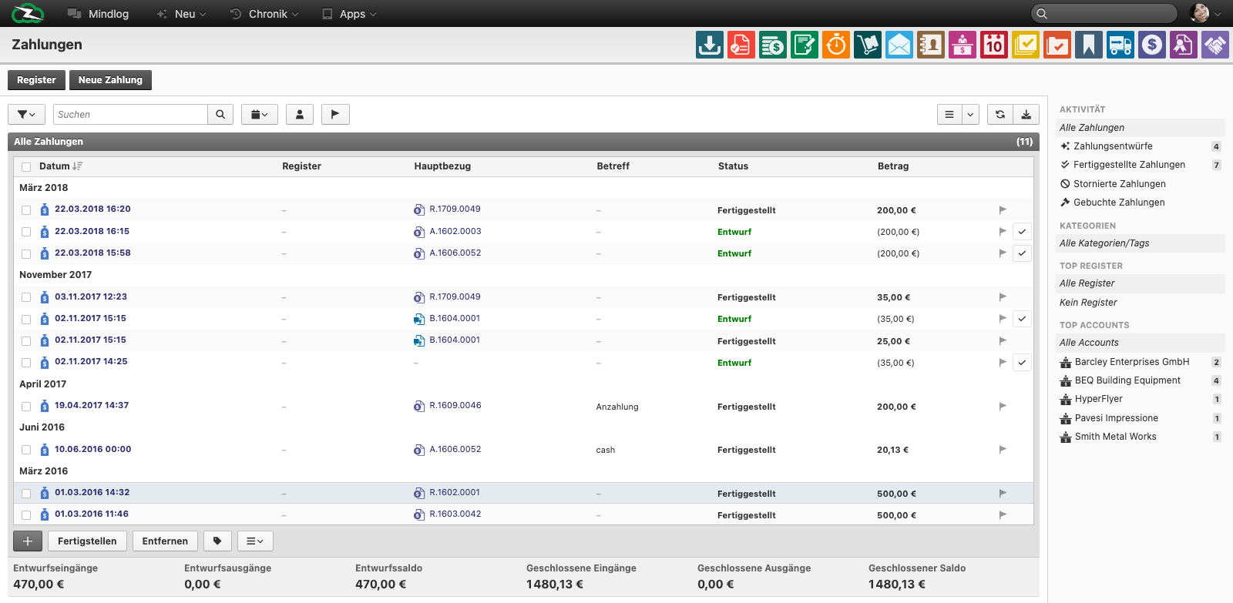The height and width of the screenshot is (603, 1233).
Task: Open the calendar date filter dropdown
Action: click(x=260, y=114)
